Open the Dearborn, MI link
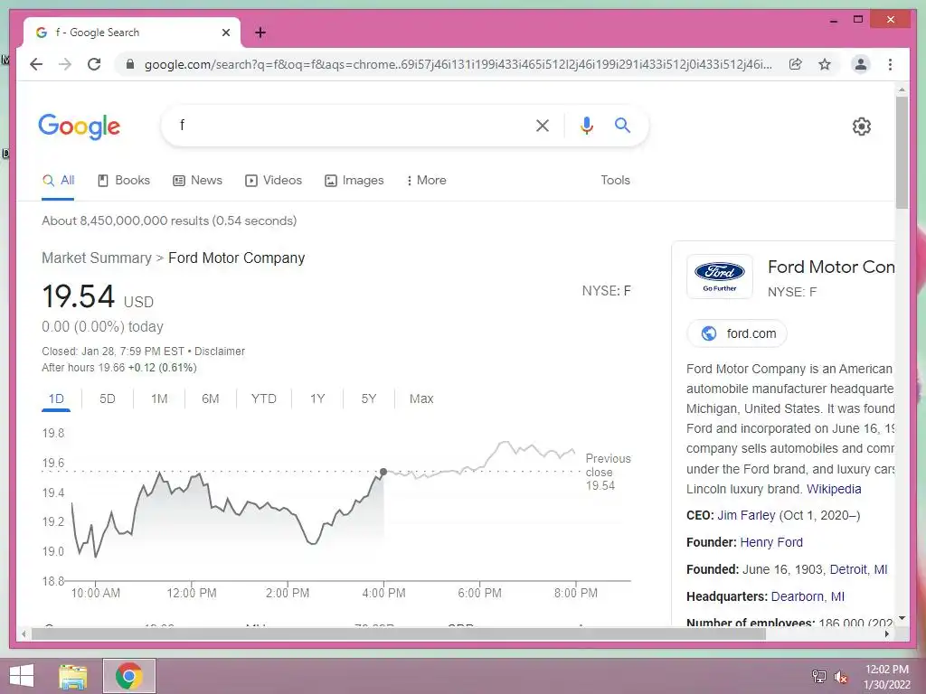926x694 pixels. click(x=808, y=596)
